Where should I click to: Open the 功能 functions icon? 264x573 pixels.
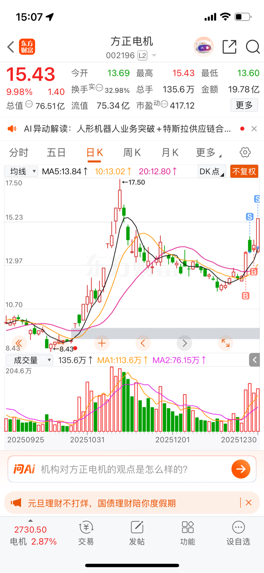coord(188,533)
